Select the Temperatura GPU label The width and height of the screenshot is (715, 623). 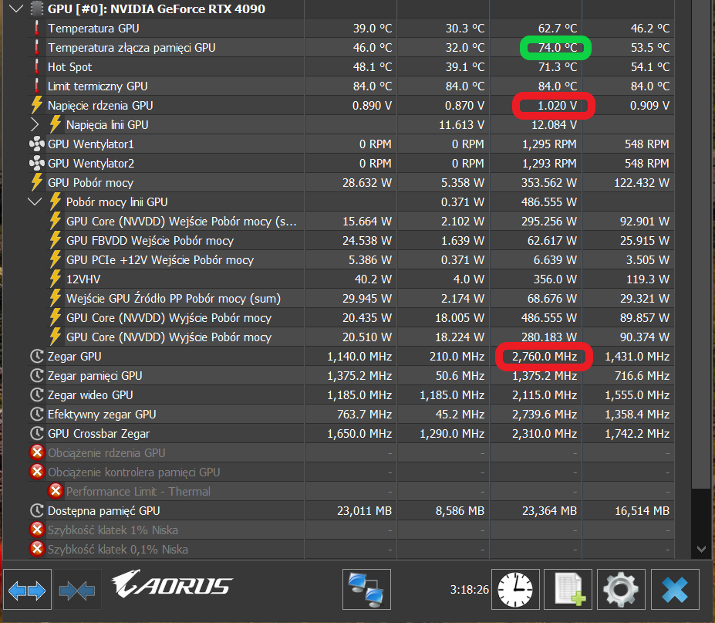coord(93,29)
